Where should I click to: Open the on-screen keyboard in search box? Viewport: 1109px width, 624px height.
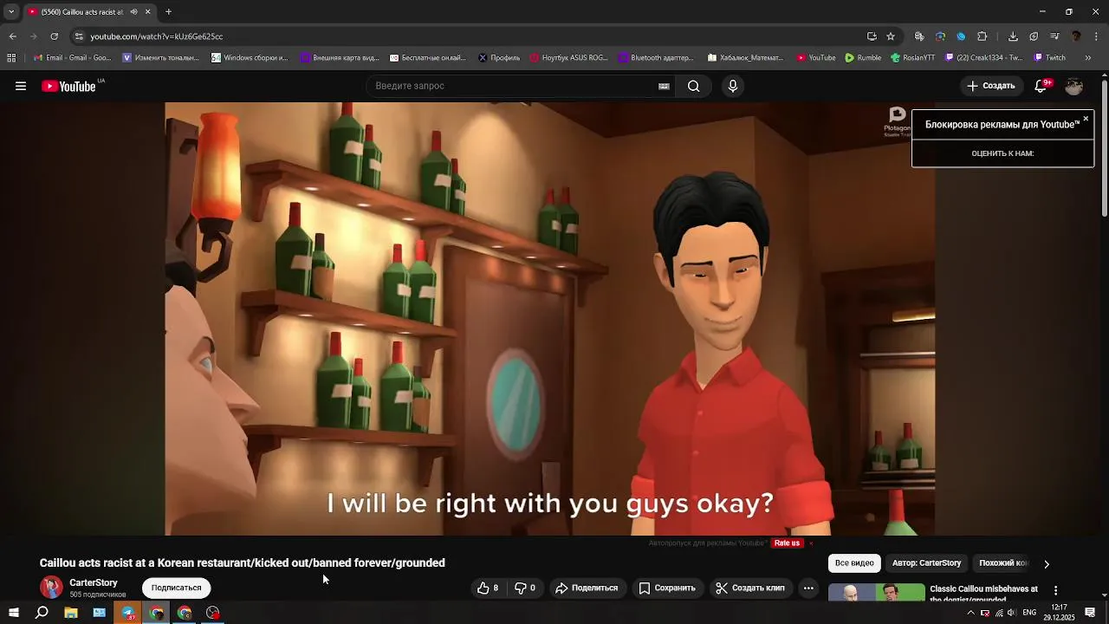pos(664,86)
